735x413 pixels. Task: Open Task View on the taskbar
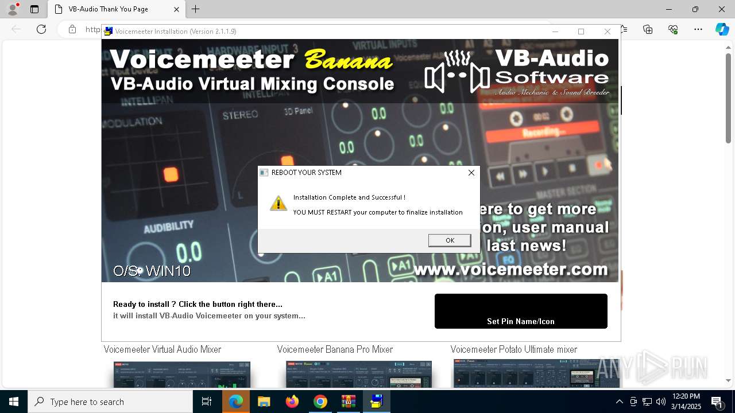(x=207, y=402)
